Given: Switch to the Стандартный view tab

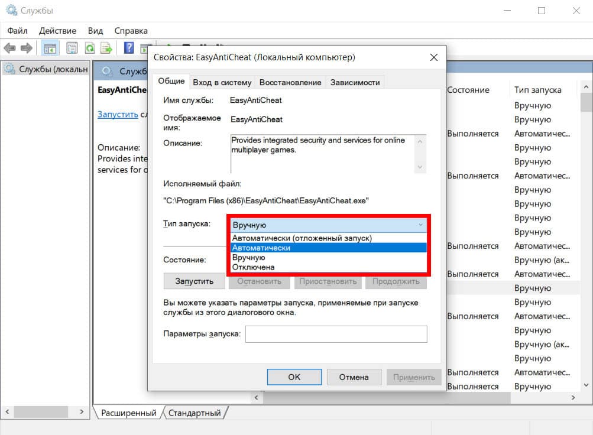Looking at the screenshot, I should click(x=195, y=413).
